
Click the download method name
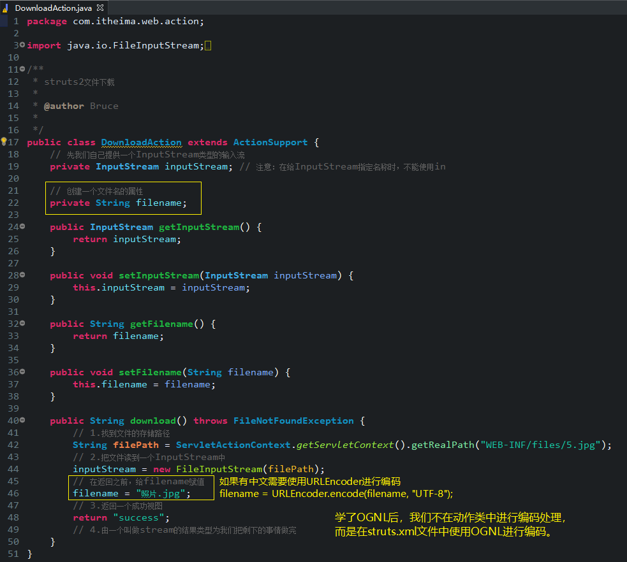tap(152, 421)
